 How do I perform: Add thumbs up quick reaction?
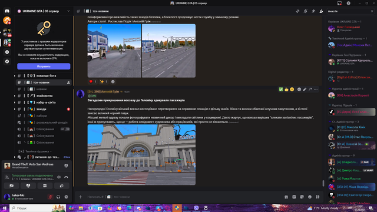[286, 90]
